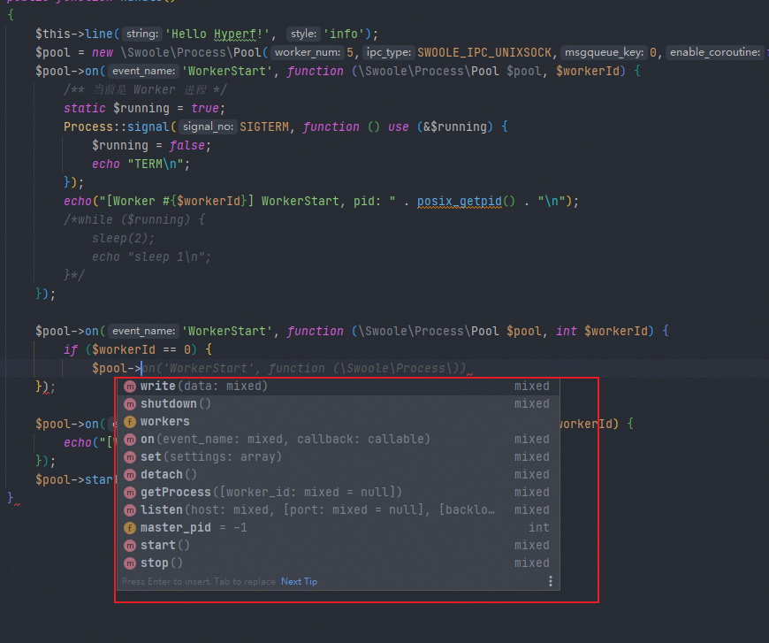Click the method icon beside write
This screenshot has height=643, width=769.
129,387
